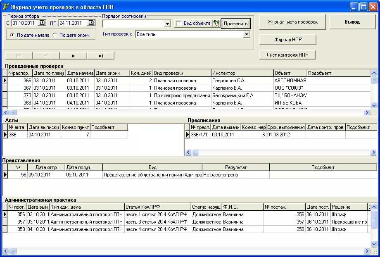The width and height of the screenshot is (380, 257).
Task: Click the start date field 01.10.2011
Action: click(x=25, y=23)
